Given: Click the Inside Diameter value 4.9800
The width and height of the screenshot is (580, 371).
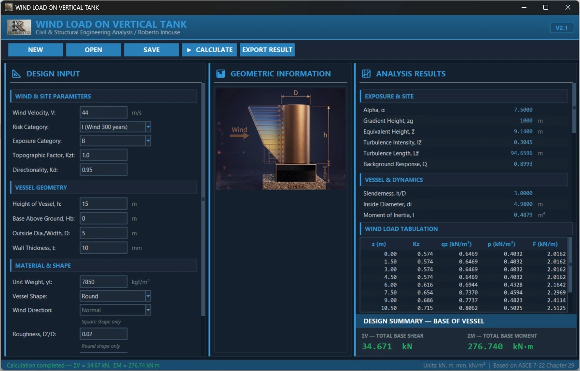Looking at the screenshot, I should tap(523, 204).
